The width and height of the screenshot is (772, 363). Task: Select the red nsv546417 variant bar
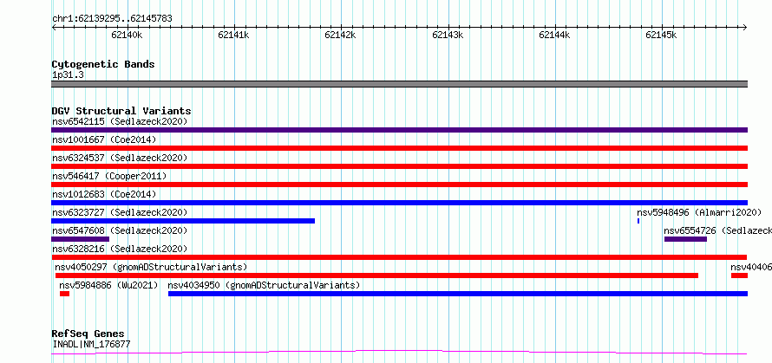tap(399, 185)
